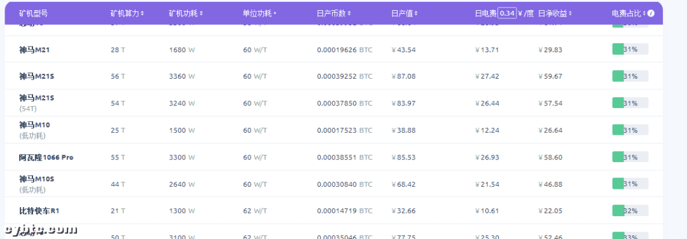Select the ¥43.54 daily output value
Image resolution: width=687 pixels, height=239 pixels.
(403, 50)
